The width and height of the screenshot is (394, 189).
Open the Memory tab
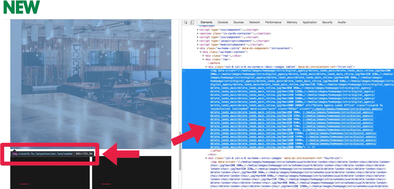pyautogui.click(x=292, y=22)
